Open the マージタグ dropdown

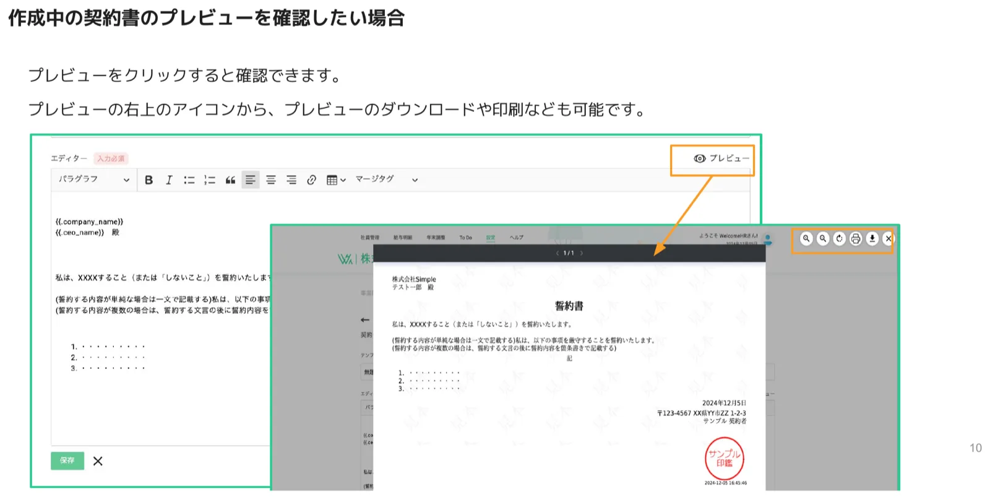pyautogui.click(x=387, y=180)
